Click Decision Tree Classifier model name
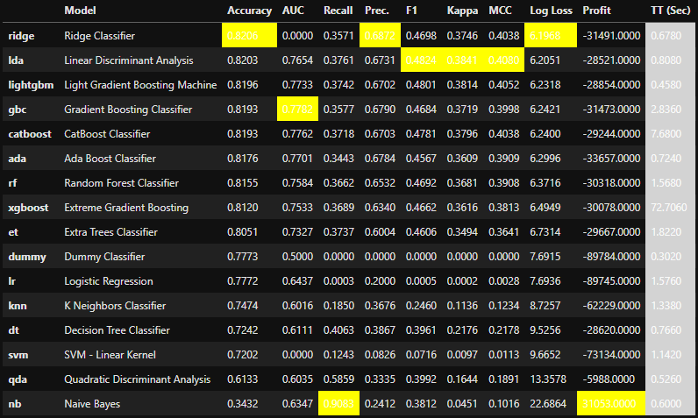The height and width of the screenshot is (418, 698). [x=118, y=330]
